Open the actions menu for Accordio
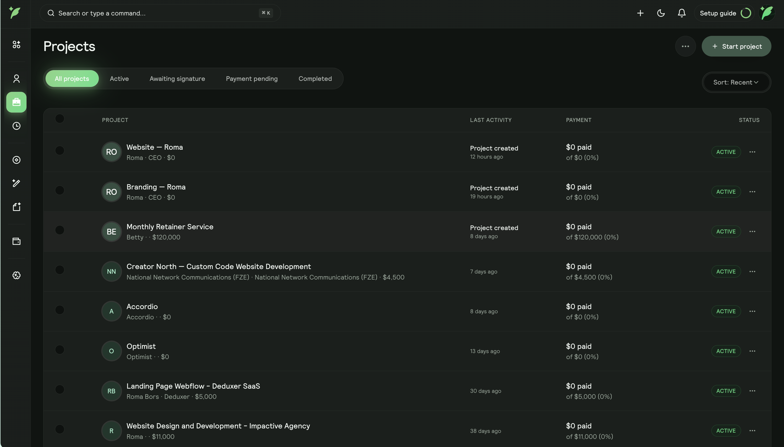 click(752, 311)
